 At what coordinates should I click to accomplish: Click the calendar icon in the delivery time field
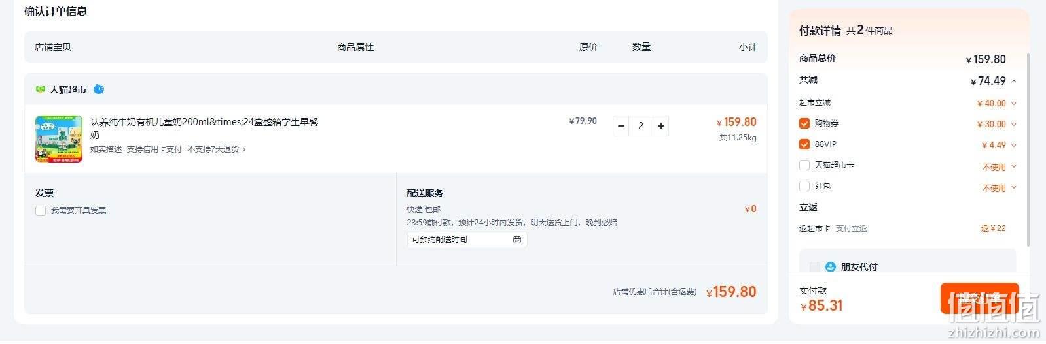point(517,240)
